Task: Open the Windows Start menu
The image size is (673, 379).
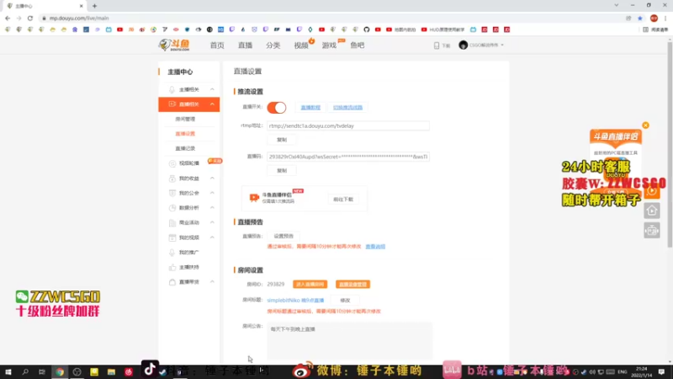Action: [x=8, y=371]
